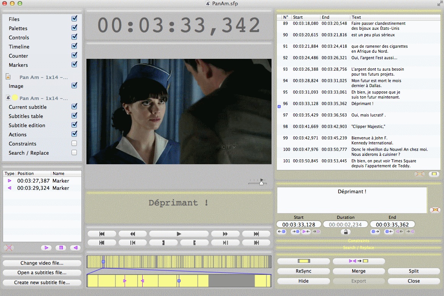Viewport: 444px width, 296px height.
Task: Click the subtitle text edit box 'Déprimant !'
Action: [x=352, y=200]
